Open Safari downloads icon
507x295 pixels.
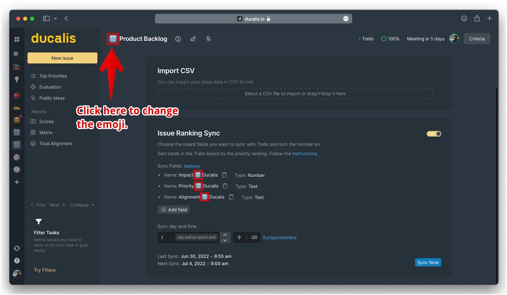click(464, 18)
